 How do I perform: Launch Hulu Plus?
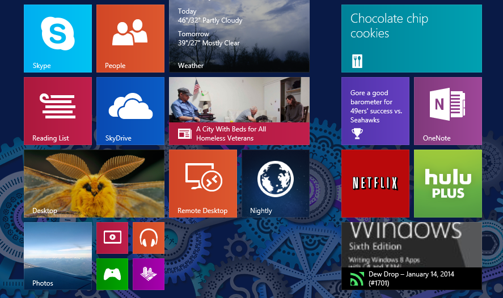click(448, 184)
